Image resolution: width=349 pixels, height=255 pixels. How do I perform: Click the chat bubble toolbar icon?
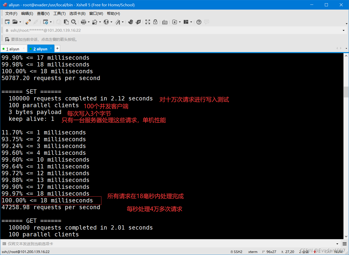207,22
